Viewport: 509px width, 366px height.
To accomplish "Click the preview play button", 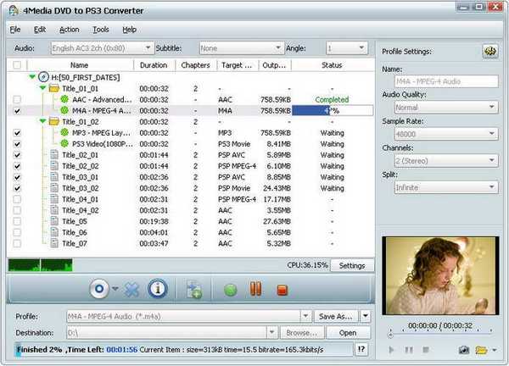I will 391,349.
